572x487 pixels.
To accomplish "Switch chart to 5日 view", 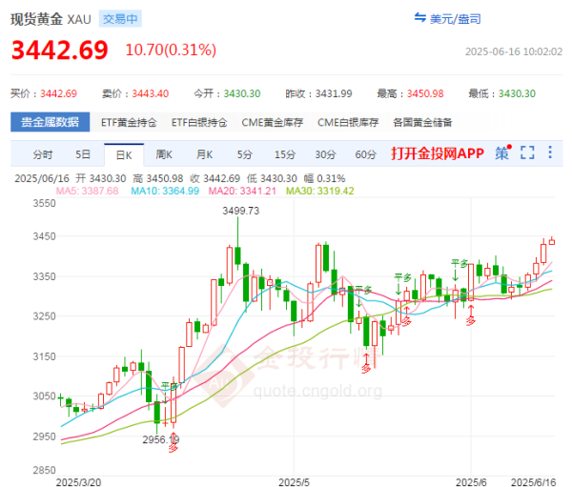I will coord(83,154).
